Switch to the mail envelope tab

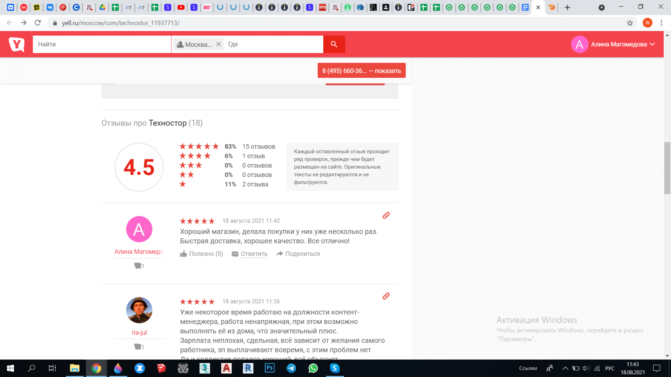pyautogui.click(x=10, y=7)
